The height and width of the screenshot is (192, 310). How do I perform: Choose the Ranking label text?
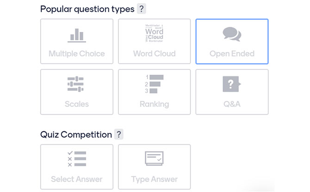[x=155, y=104]
